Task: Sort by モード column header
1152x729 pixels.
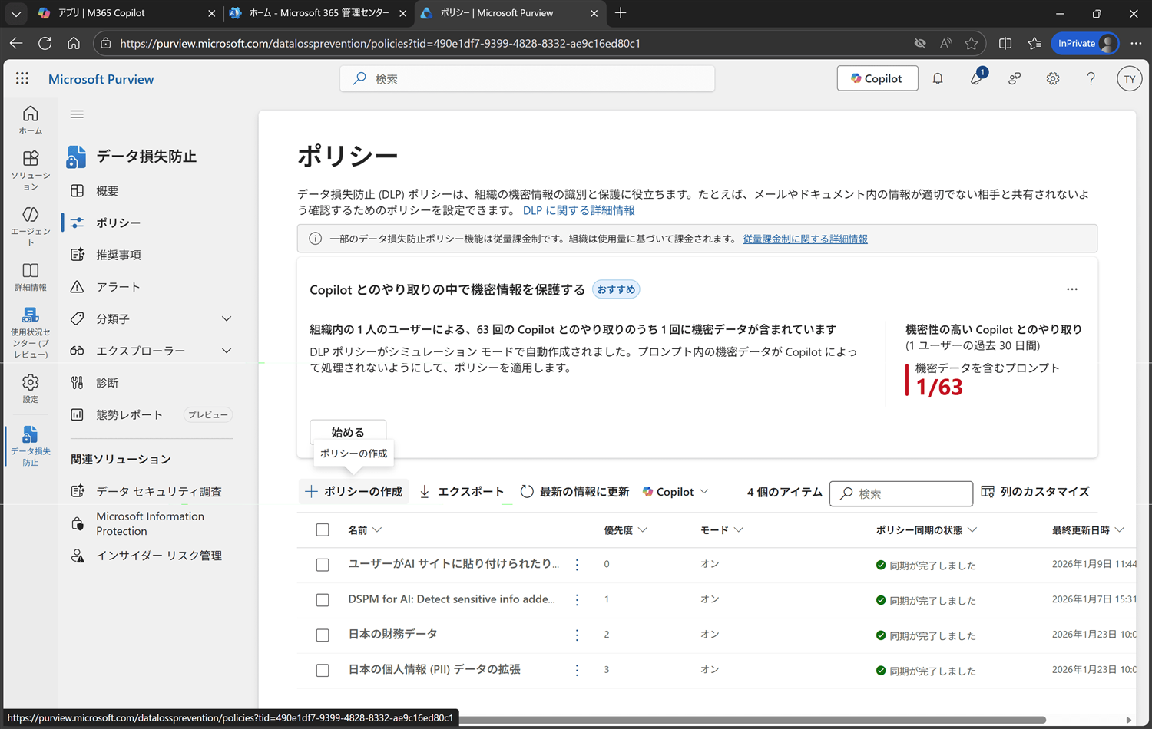Action: point(721,529)
